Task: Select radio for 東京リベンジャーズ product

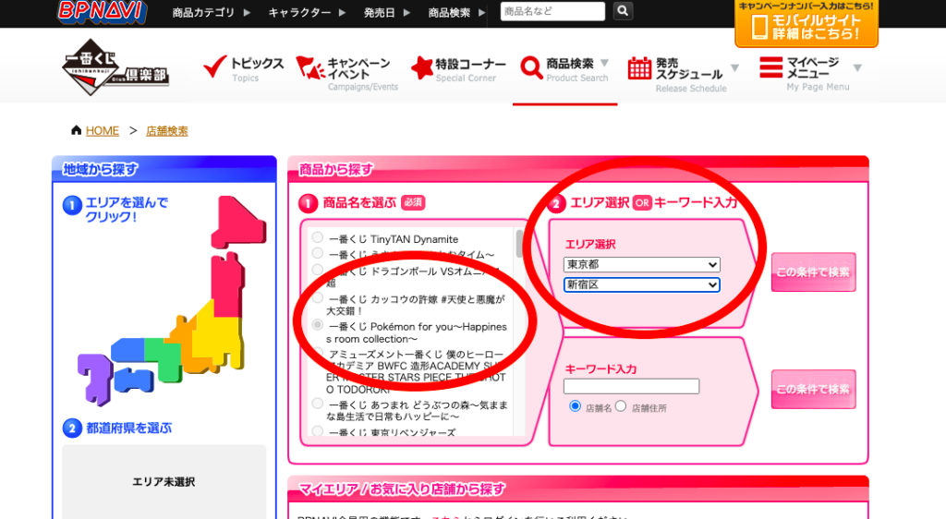Action: pos(318,431)
